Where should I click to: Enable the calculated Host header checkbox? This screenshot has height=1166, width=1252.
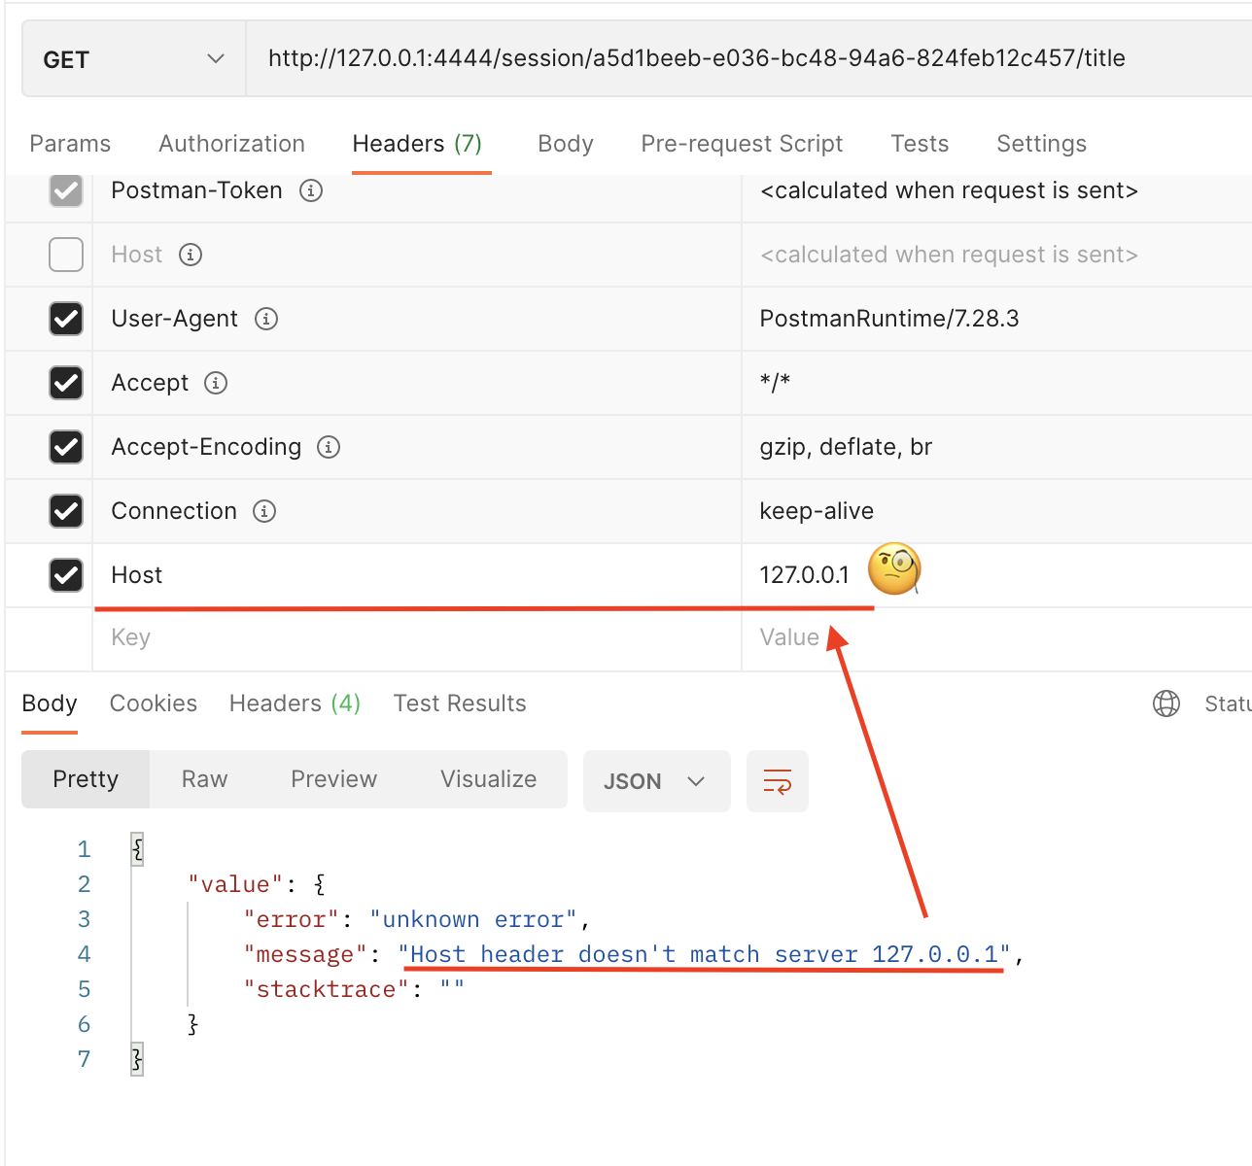point(65,255)
